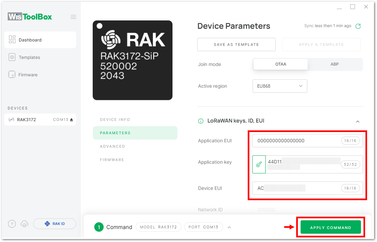Open the help question mark icon
This screenshot has height=242, width=377.
click(x=12, y=224)
